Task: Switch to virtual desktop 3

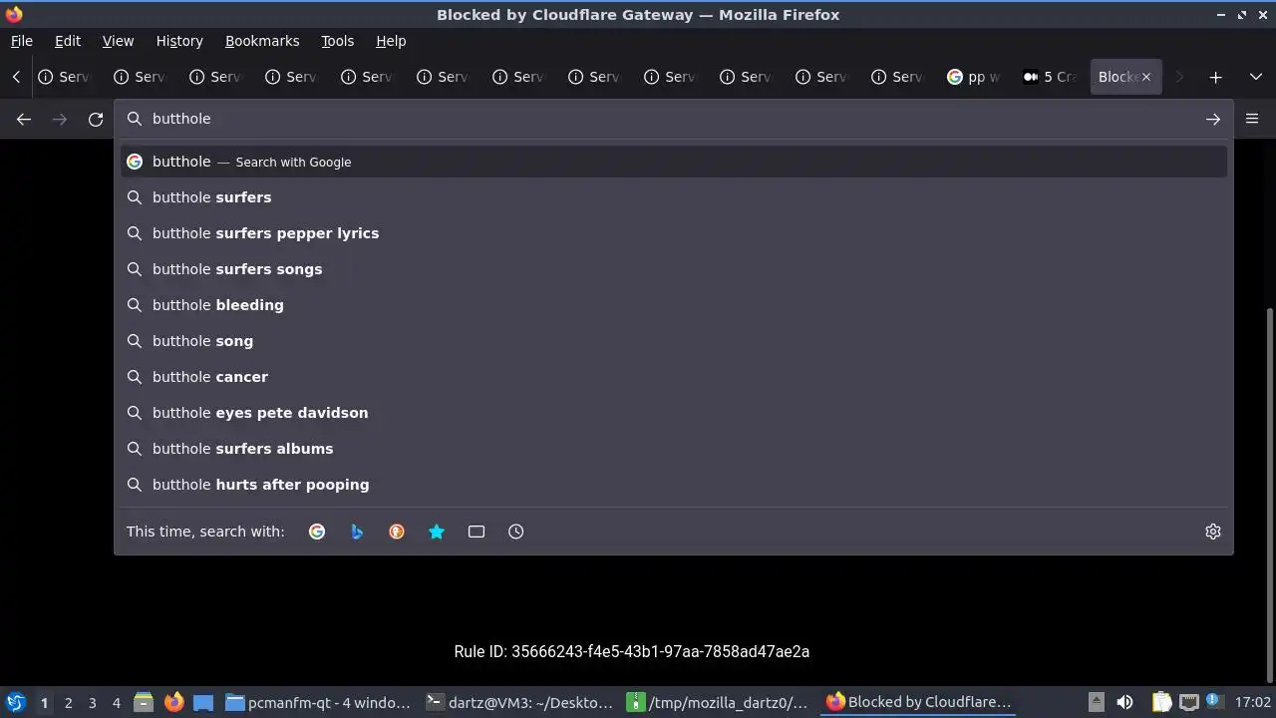Action: pos(92,703)
